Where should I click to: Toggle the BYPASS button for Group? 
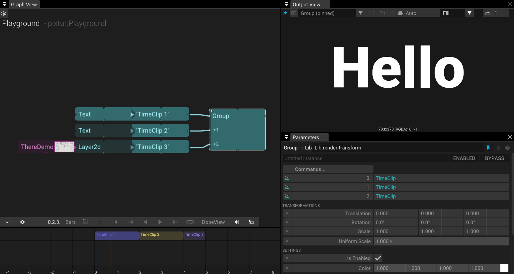coord(494,158)
